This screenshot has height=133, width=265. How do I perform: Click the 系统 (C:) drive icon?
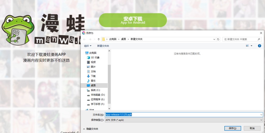point(88,90)
